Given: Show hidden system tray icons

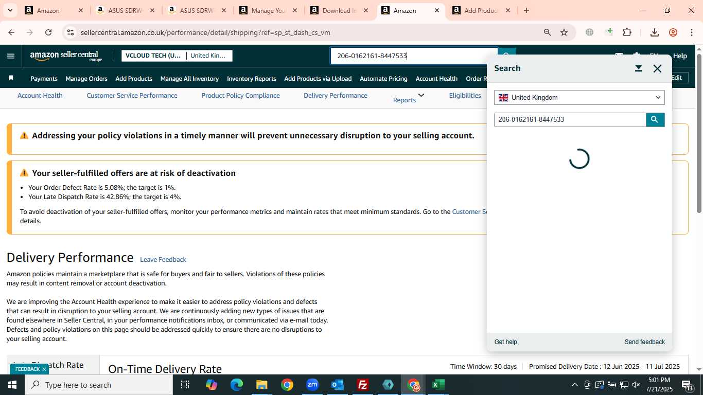Looking at the screenshot, I should (575, 385).
